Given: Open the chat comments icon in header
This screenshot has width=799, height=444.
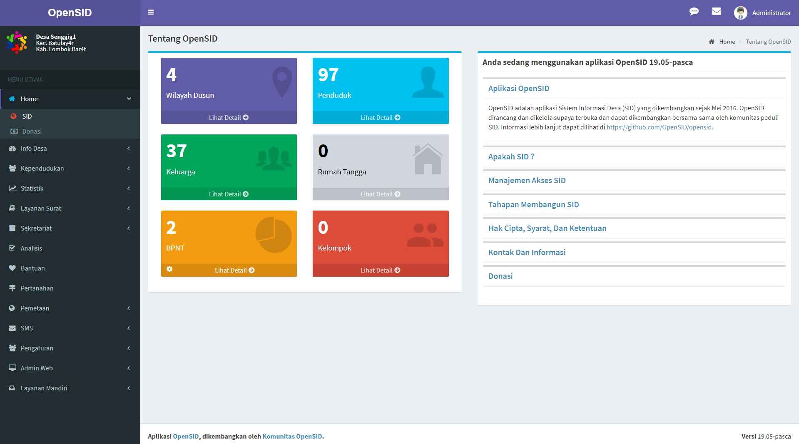Looking at the screenshot, I should click(694, 12).
